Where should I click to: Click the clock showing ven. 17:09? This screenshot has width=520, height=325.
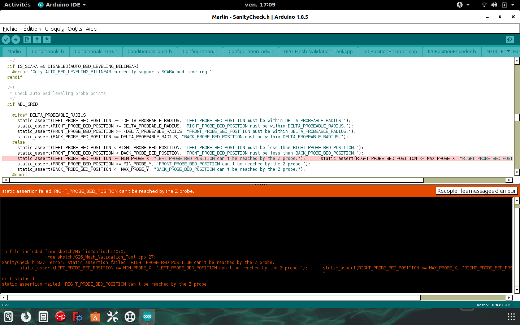[260, 5]
